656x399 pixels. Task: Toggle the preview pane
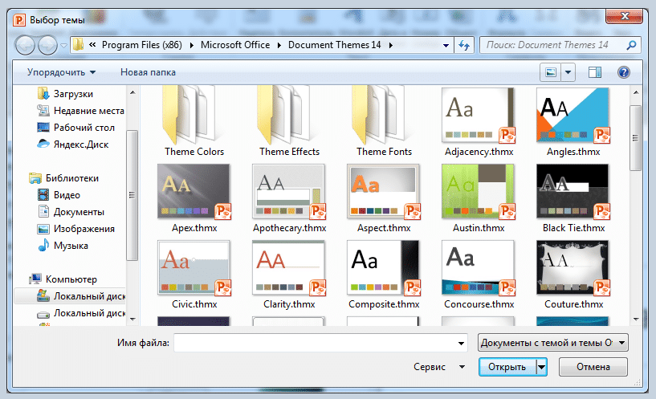[x=594, y=72]
